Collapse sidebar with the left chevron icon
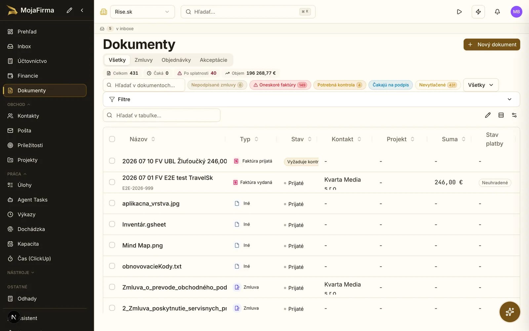 pyautogui.click(x=82, y=10)
